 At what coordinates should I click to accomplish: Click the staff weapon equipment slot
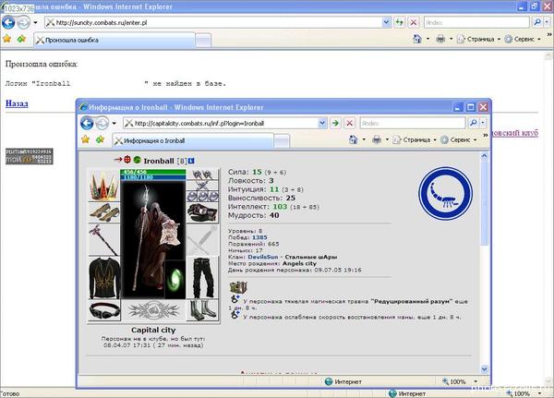(103, 240)
